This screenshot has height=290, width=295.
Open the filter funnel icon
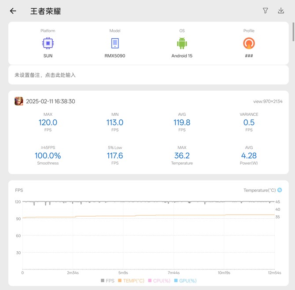(265, 11)
